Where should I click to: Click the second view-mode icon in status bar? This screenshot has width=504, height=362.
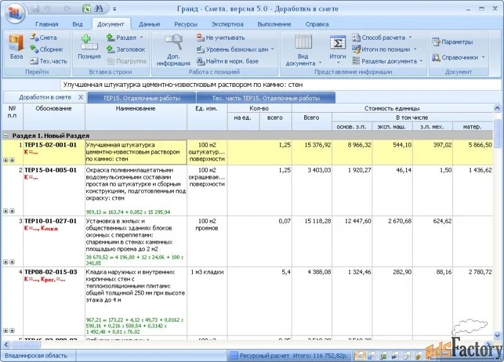tap(372, 356)
